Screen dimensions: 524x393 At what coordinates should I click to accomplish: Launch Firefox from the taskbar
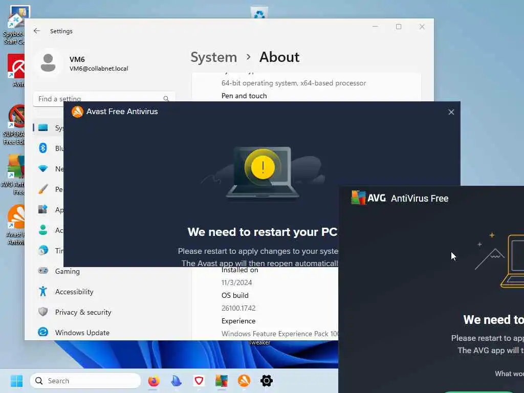tap(154, 381)
